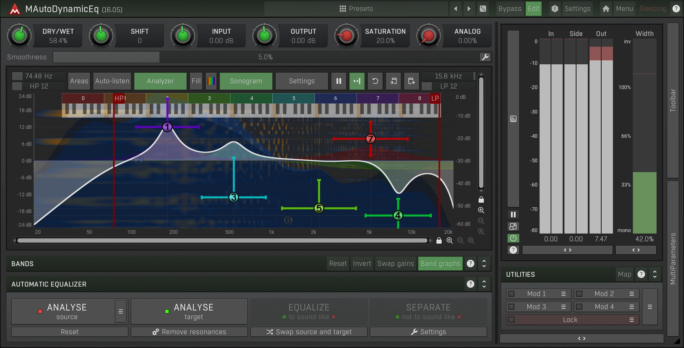Click the horizontal zoom lock icon
684x348 pixels.
[x=439, y=240]
